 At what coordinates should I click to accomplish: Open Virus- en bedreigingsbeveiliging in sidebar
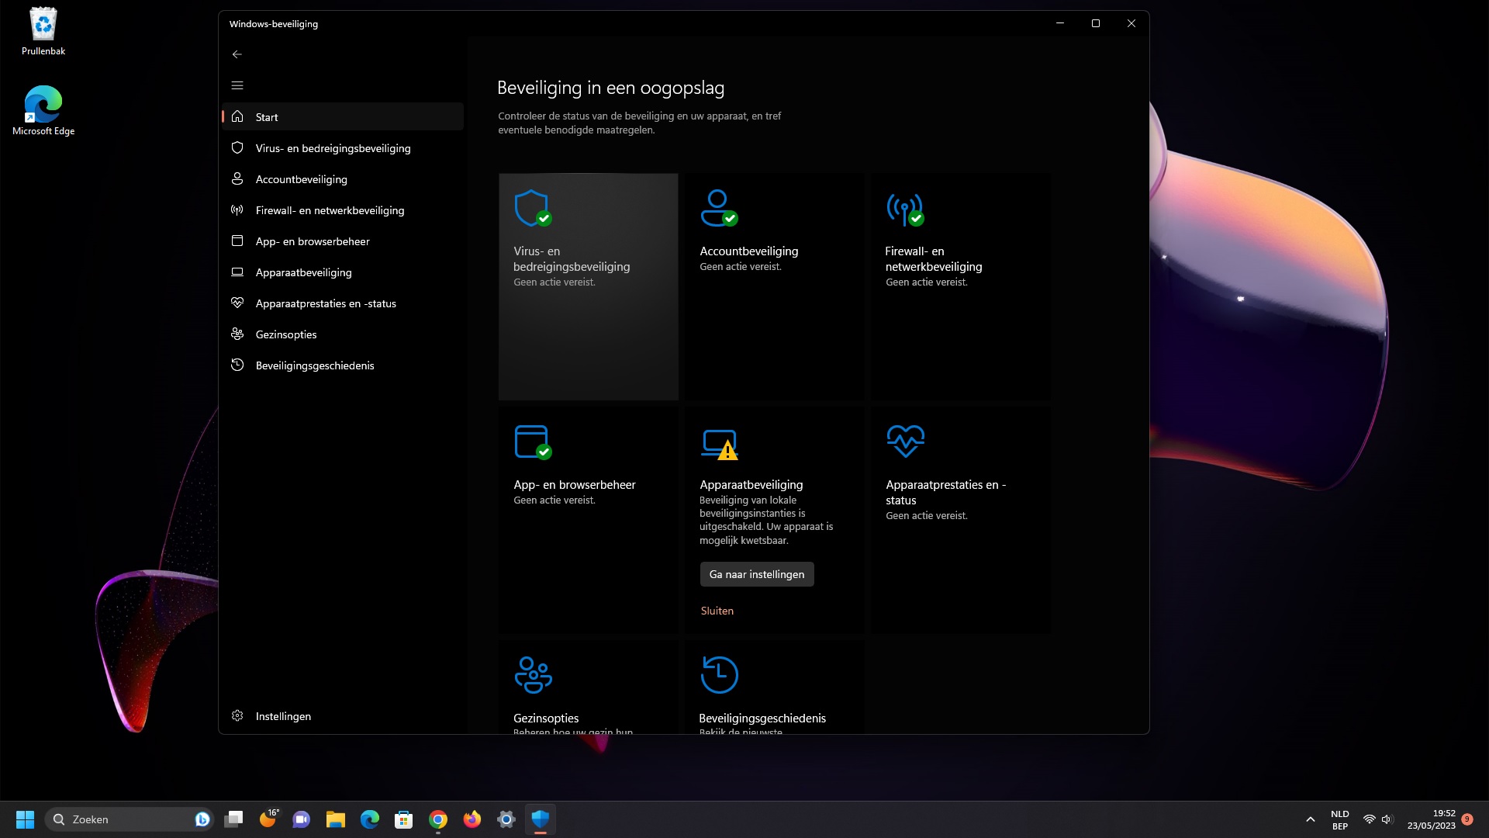[x=343, y=147]
